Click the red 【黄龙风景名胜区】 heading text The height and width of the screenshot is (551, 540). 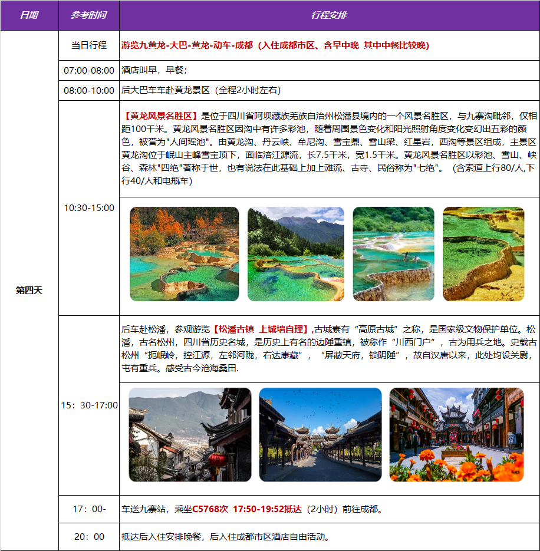[160, 116]
